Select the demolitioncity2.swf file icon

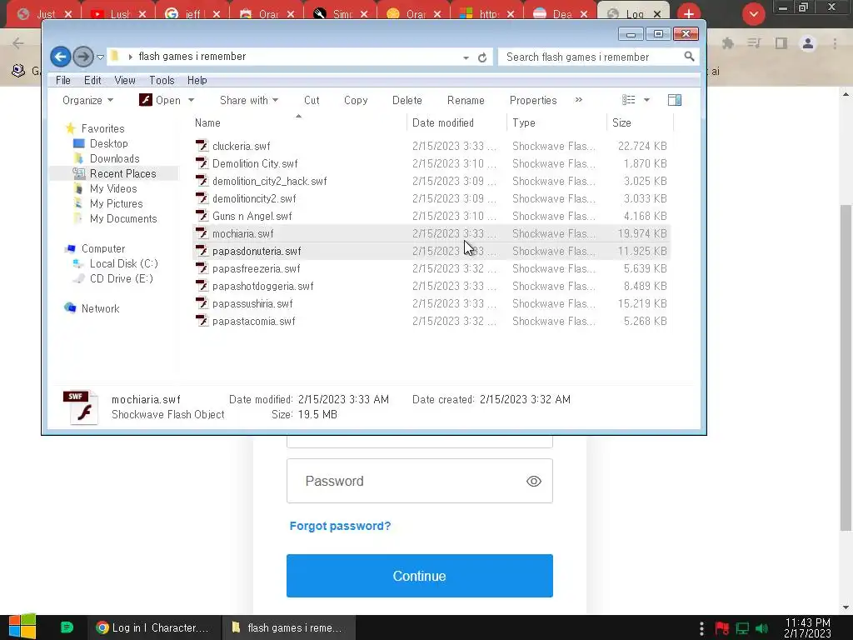pyautogui.click(x=202, y=198)
